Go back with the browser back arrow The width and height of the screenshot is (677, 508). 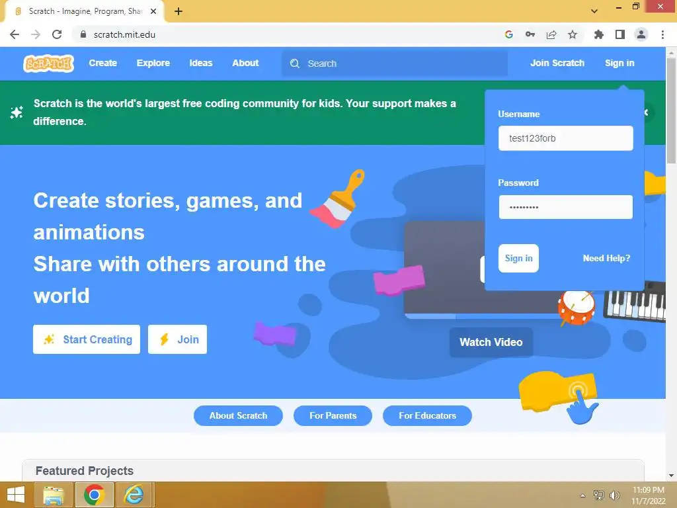(15, 34)
